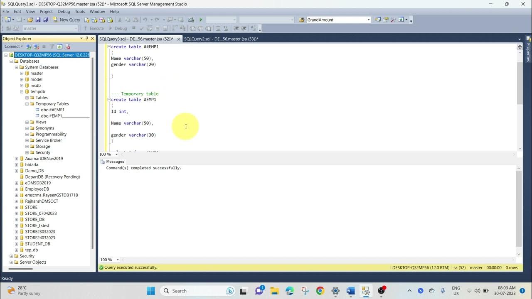Open the Properties Window toolbar icon
Screen dimensions: 532x299
[x=385, y=20]
